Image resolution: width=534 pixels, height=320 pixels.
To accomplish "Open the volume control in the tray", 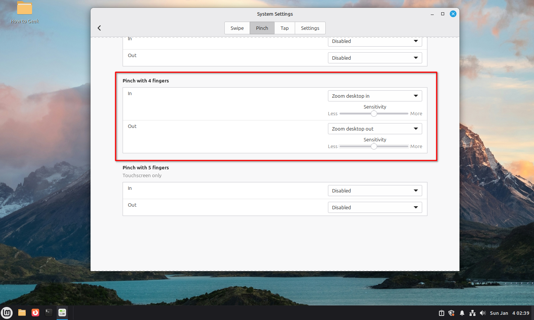I will pos(483,313).
